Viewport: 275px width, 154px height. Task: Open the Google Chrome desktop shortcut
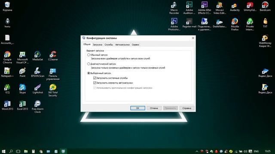point(7,57)
